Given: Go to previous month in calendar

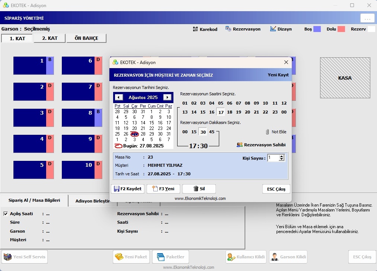Looking at the screenshot, I should point(119,97).
